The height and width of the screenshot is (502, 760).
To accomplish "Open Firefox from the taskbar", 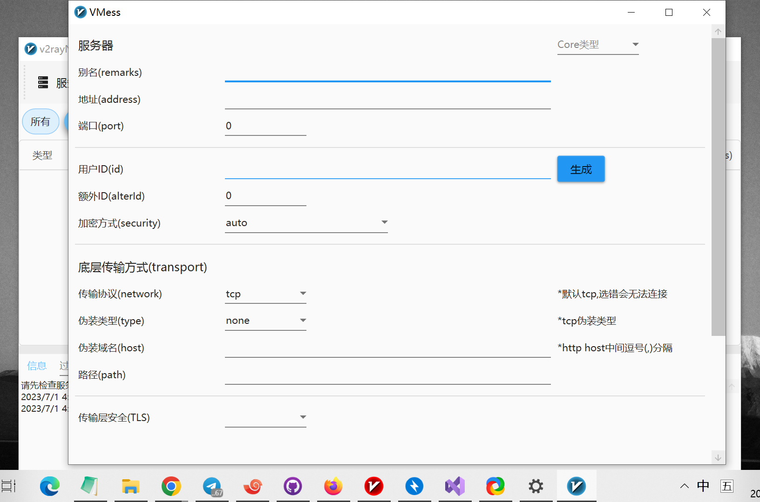I will click(333, 487).
